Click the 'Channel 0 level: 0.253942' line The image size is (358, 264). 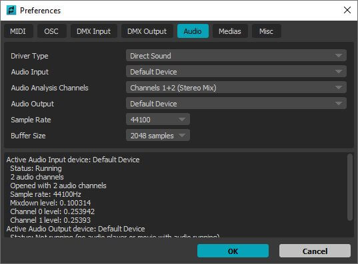(52, 211)
